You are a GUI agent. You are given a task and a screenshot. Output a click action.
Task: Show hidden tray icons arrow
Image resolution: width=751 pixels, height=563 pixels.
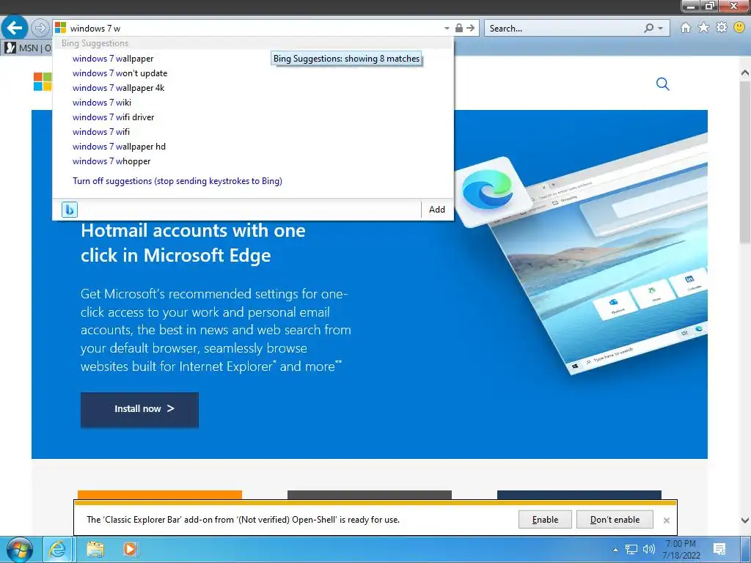(x=615, y=550)
